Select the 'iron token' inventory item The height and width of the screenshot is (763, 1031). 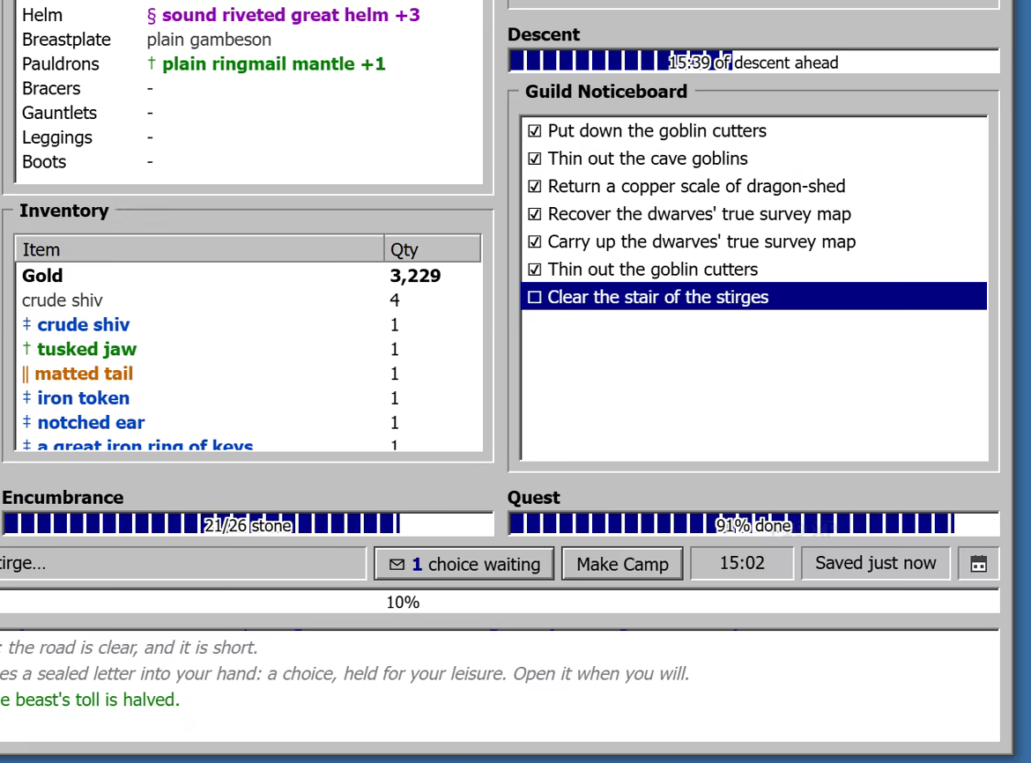point(248,397)
